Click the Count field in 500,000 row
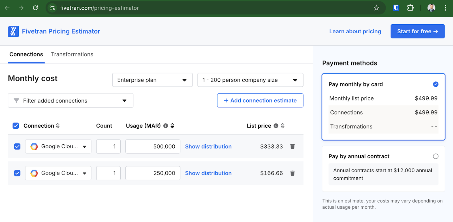 coord(108,146)
